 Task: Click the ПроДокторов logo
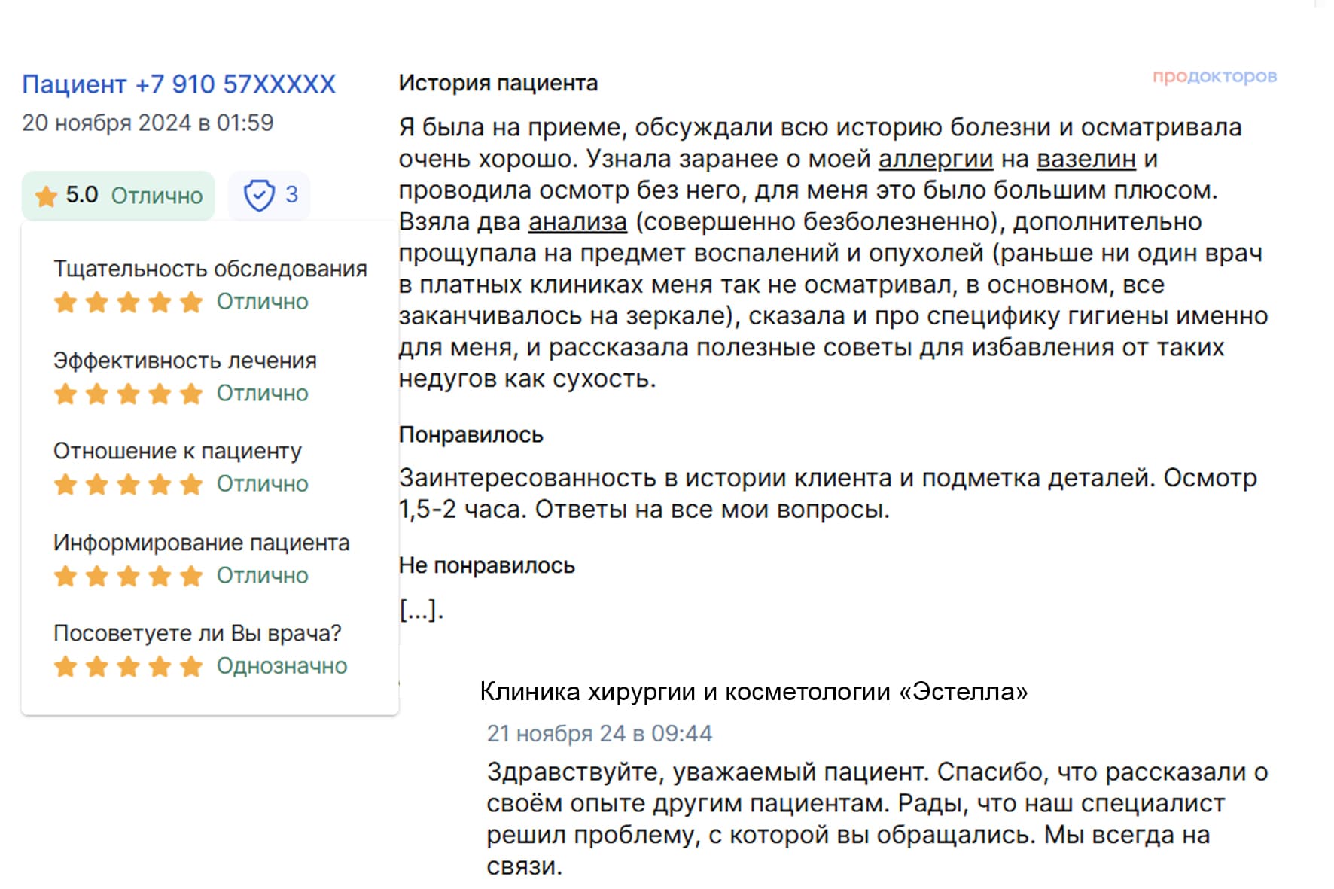(x=1214, y=77)
